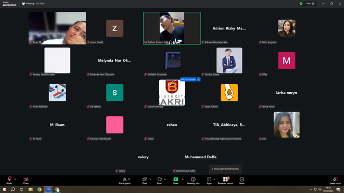Click the valery name tile
344x193 pixels.
tap(144, 157)
